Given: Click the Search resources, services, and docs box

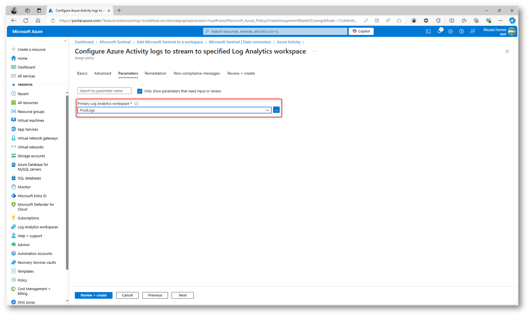Looking at the screenshot, I should click(x=275, y=31).
